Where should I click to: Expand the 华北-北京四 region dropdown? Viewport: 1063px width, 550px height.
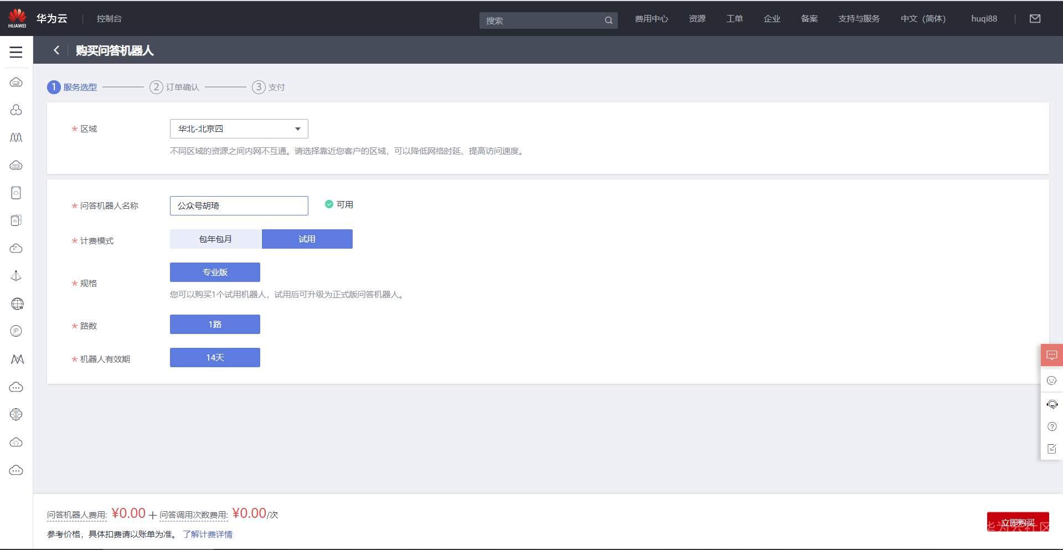[x=239, y=129]
